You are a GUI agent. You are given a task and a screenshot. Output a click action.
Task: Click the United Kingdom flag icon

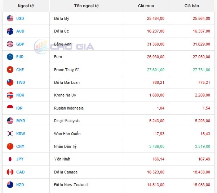10,44
